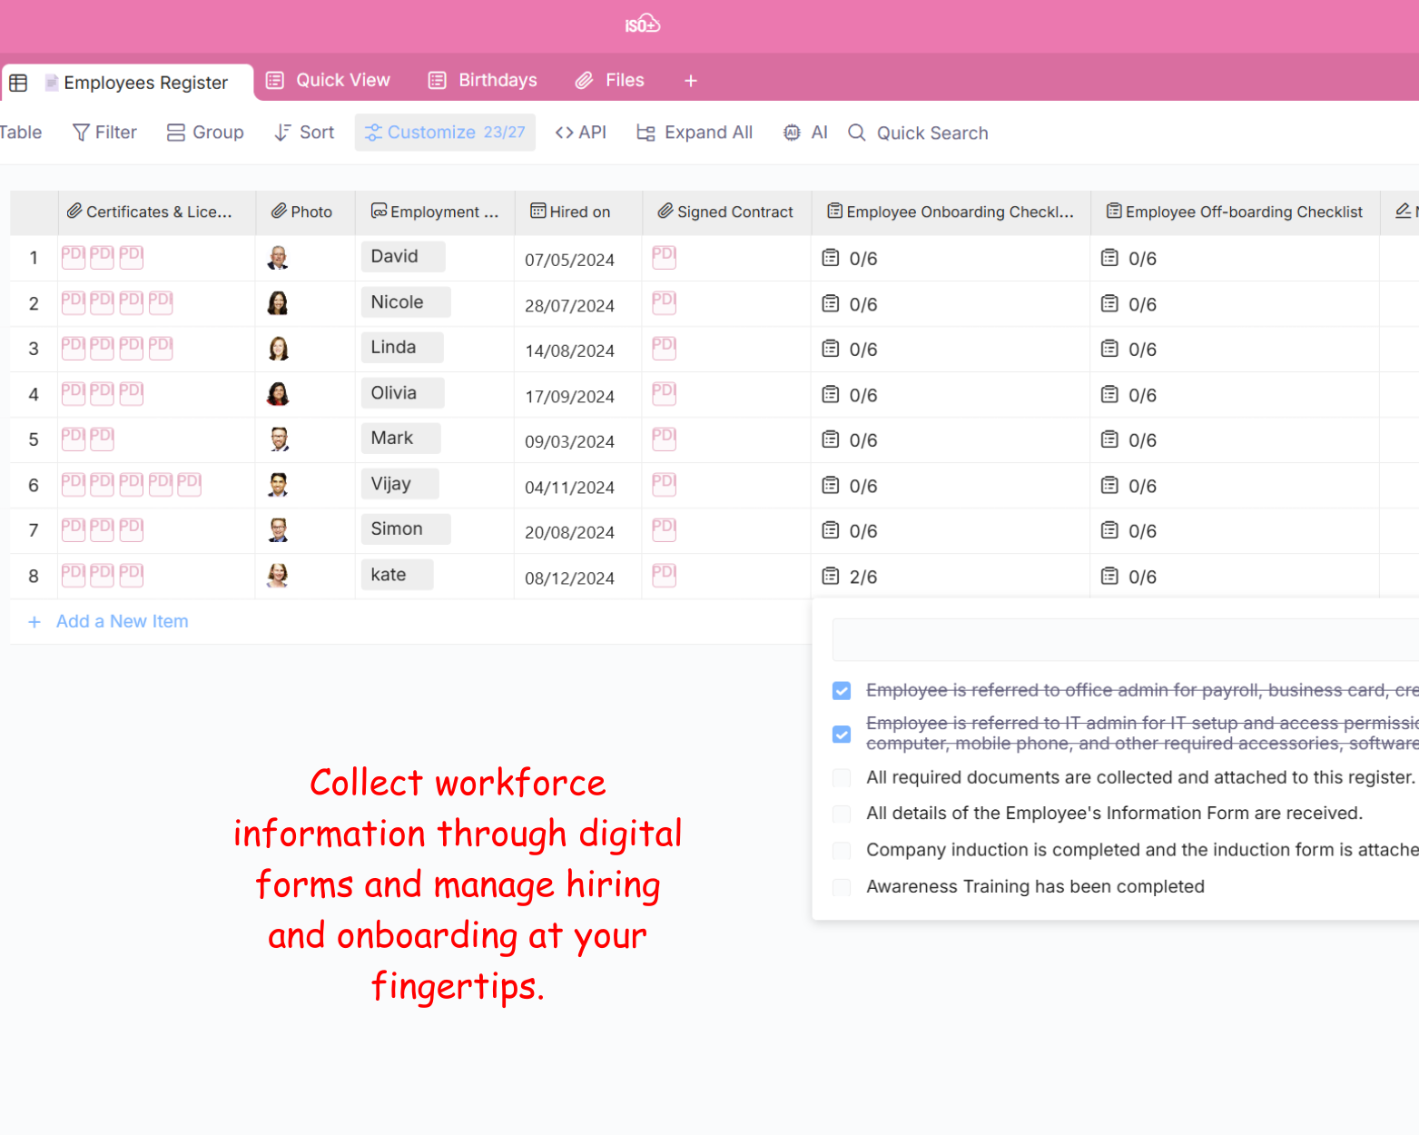Switch to the Birthdays tab

pos(483,80)
